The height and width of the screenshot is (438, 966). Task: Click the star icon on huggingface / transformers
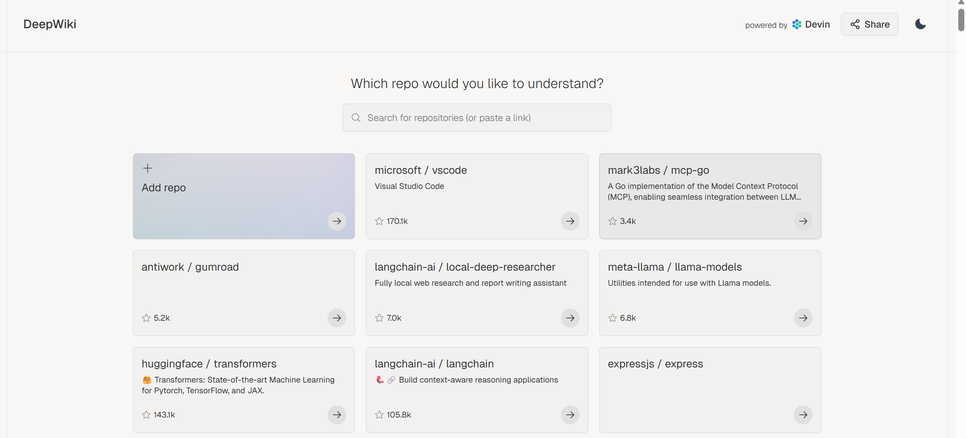point(146,414)
